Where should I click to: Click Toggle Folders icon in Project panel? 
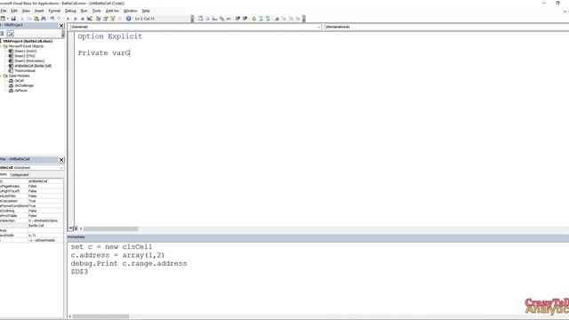[x=10, y=34]
